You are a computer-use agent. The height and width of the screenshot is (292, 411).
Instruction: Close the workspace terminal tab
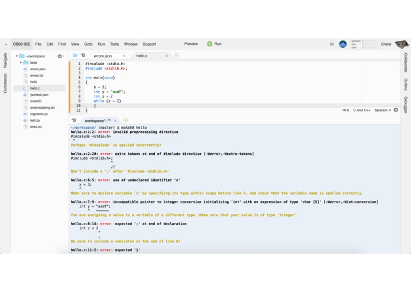click(x=115, y=121)
